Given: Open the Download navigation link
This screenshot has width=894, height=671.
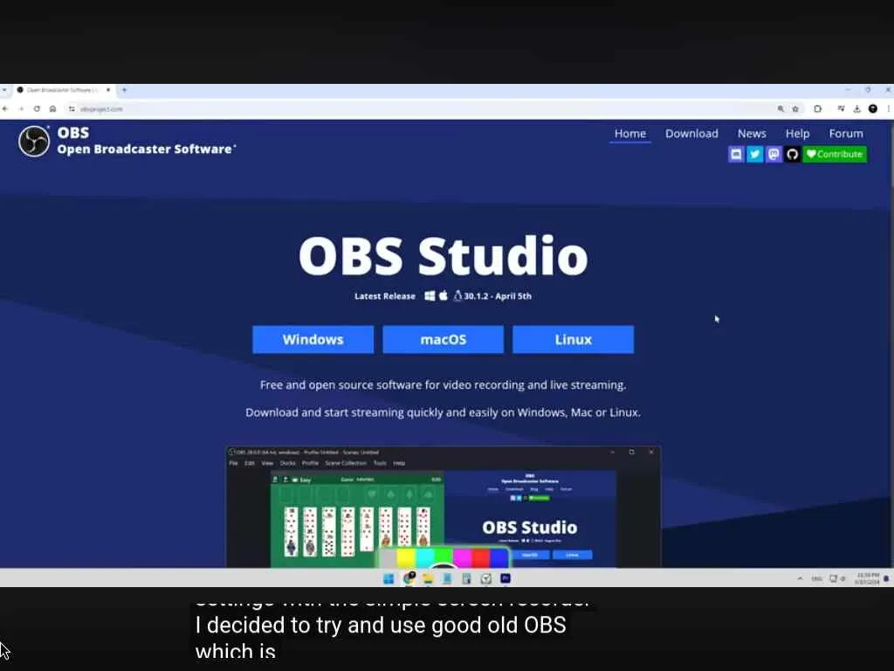Looking at the screenshot, I should point(691,134).
